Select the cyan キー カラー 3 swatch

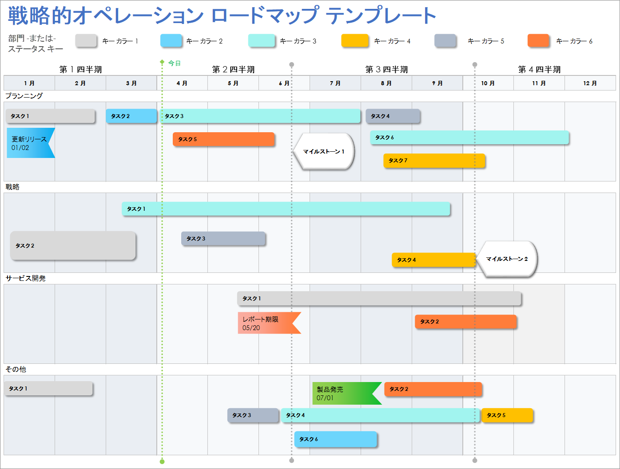pos(262,41)
